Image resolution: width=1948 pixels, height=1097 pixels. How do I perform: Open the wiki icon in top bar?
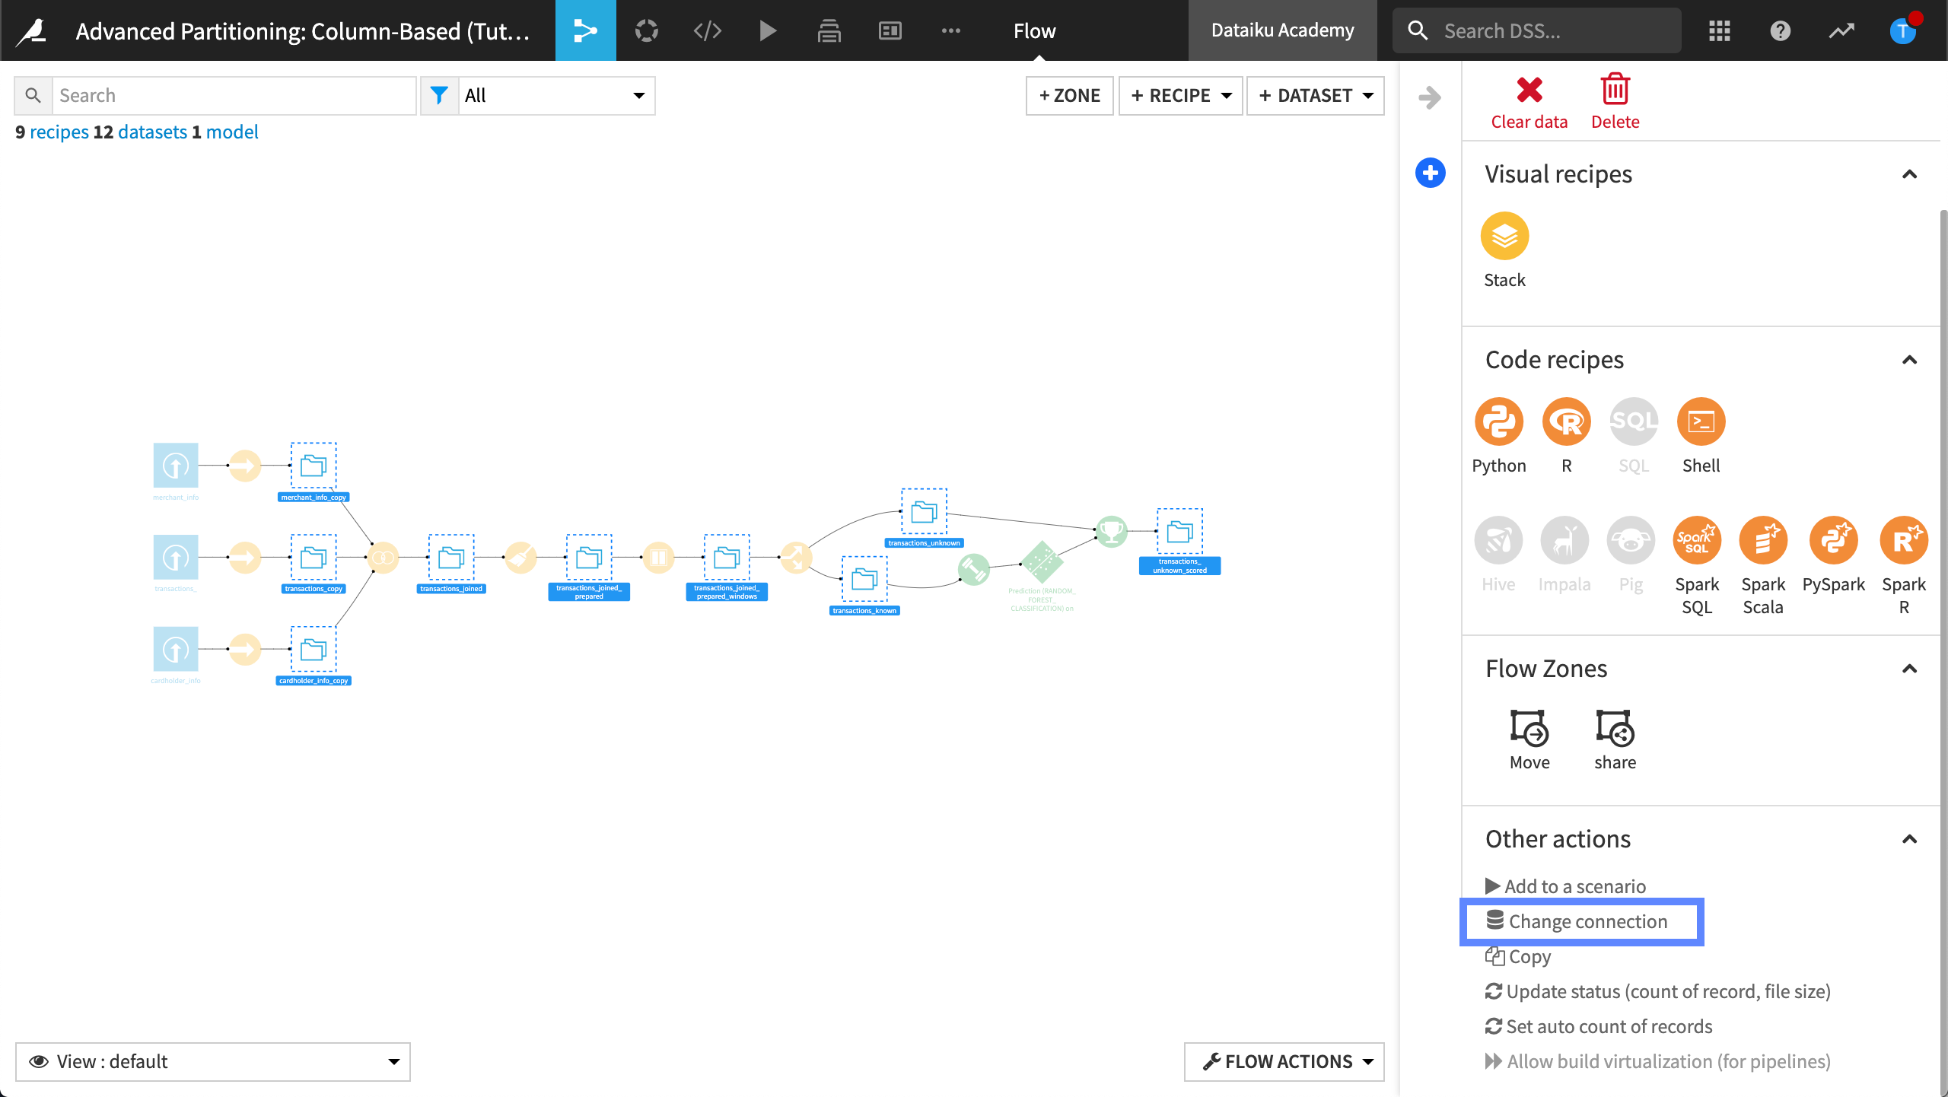[x=829, y=30]
